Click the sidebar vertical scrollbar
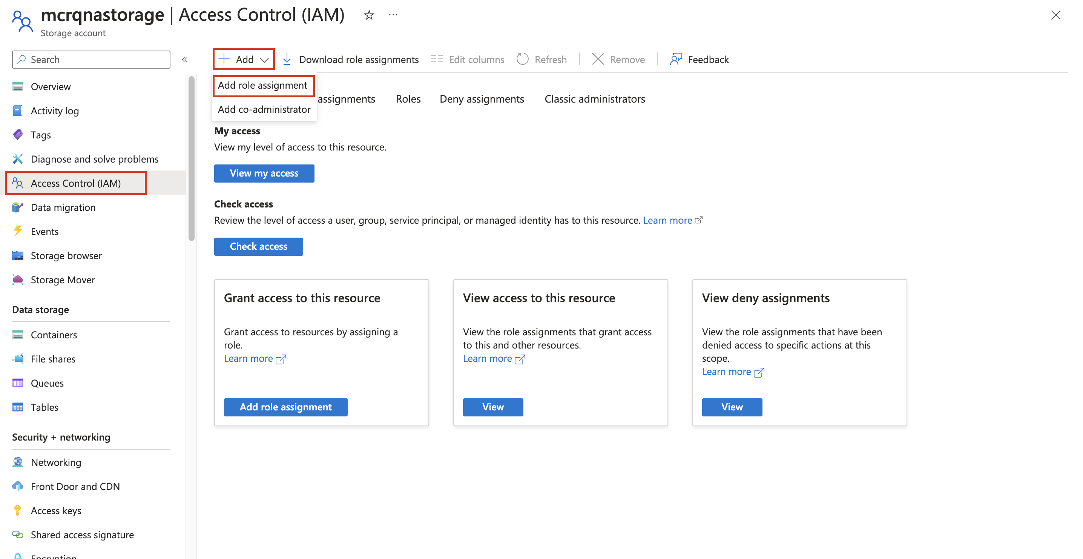1083x559 pixels. 192,158
